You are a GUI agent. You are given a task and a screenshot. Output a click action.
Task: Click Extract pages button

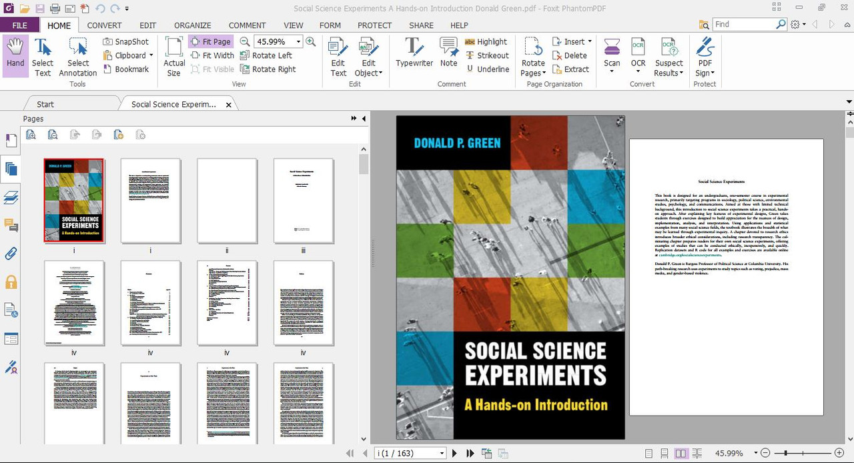[x=571, y=69]
